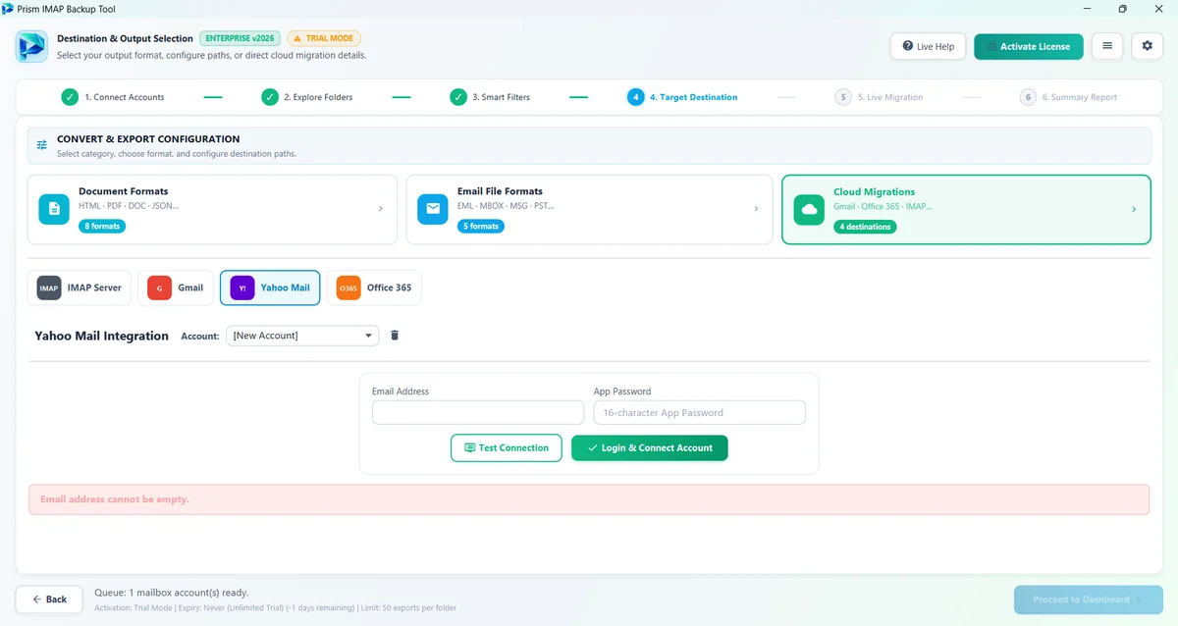Select the IMAP Server icon
The image size is (1178, 626).
click(49, 287)
